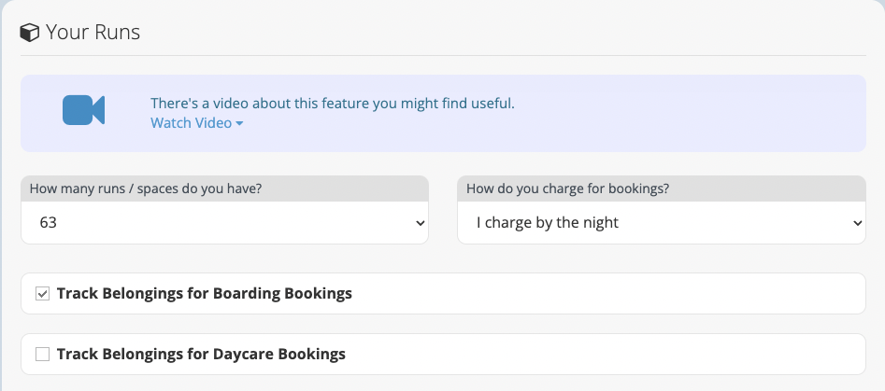885x391 pixels.
Task: Click the 'How many runs / spaces' label
Action: tap(146, 189)
